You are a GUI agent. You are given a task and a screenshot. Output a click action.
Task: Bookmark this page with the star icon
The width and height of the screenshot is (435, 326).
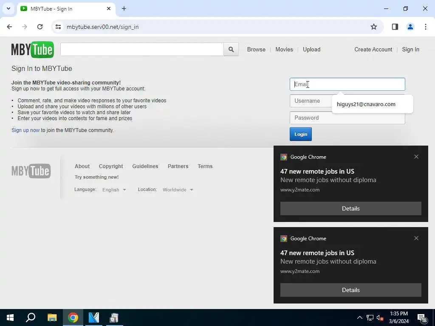374,27
